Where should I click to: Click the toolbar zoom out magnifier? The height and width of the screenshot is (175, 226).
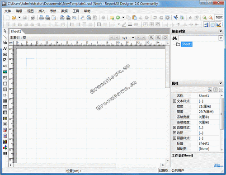[x=211, y=18]
